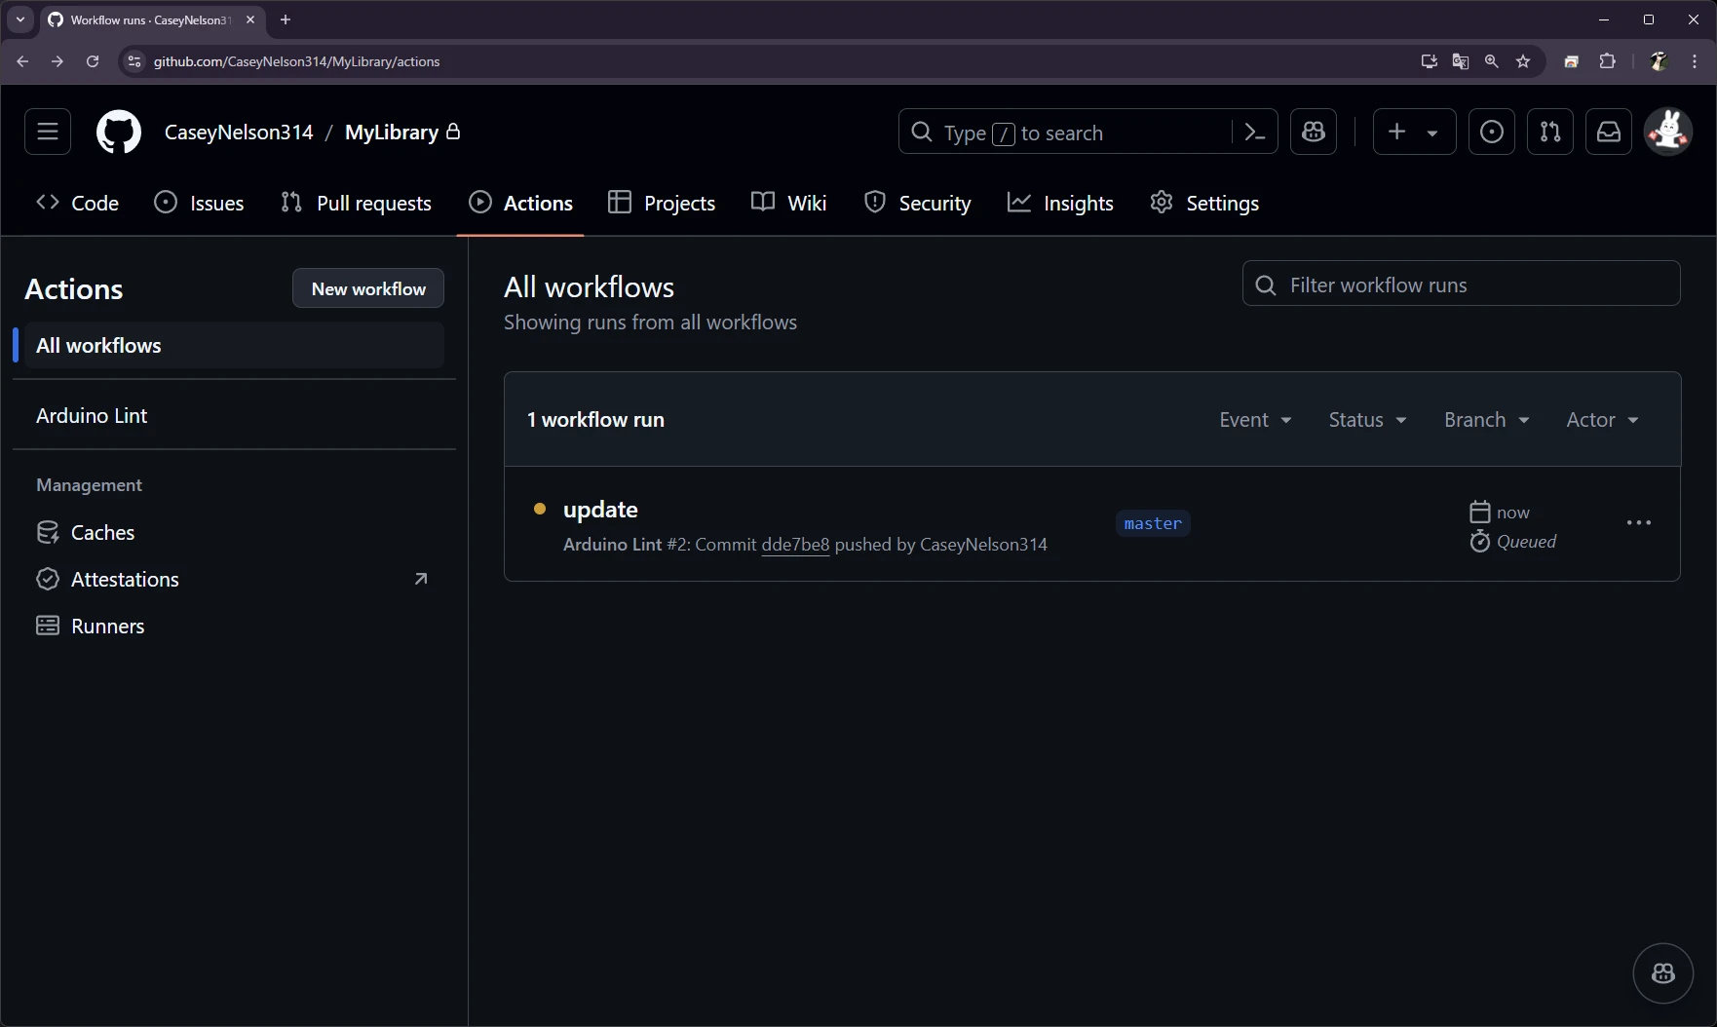Click the browser address bar URL

coord(296,61)
